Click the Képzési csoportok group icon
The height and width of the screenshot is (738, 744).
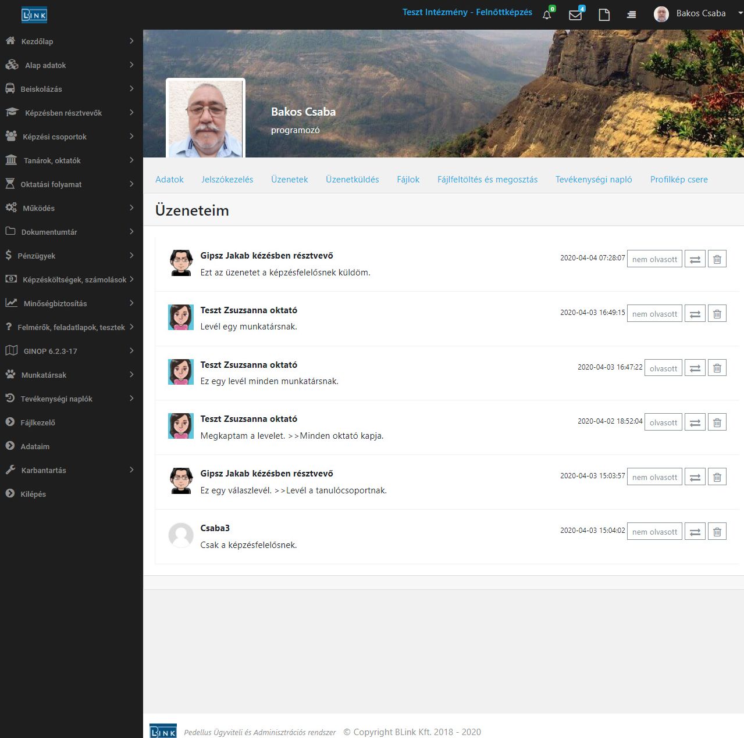11,137
